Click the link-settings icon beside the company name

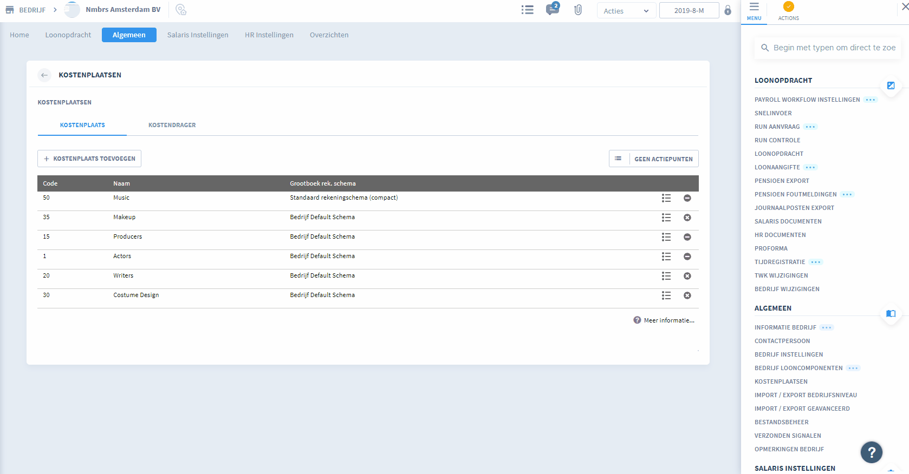click(x=181, y=10)
